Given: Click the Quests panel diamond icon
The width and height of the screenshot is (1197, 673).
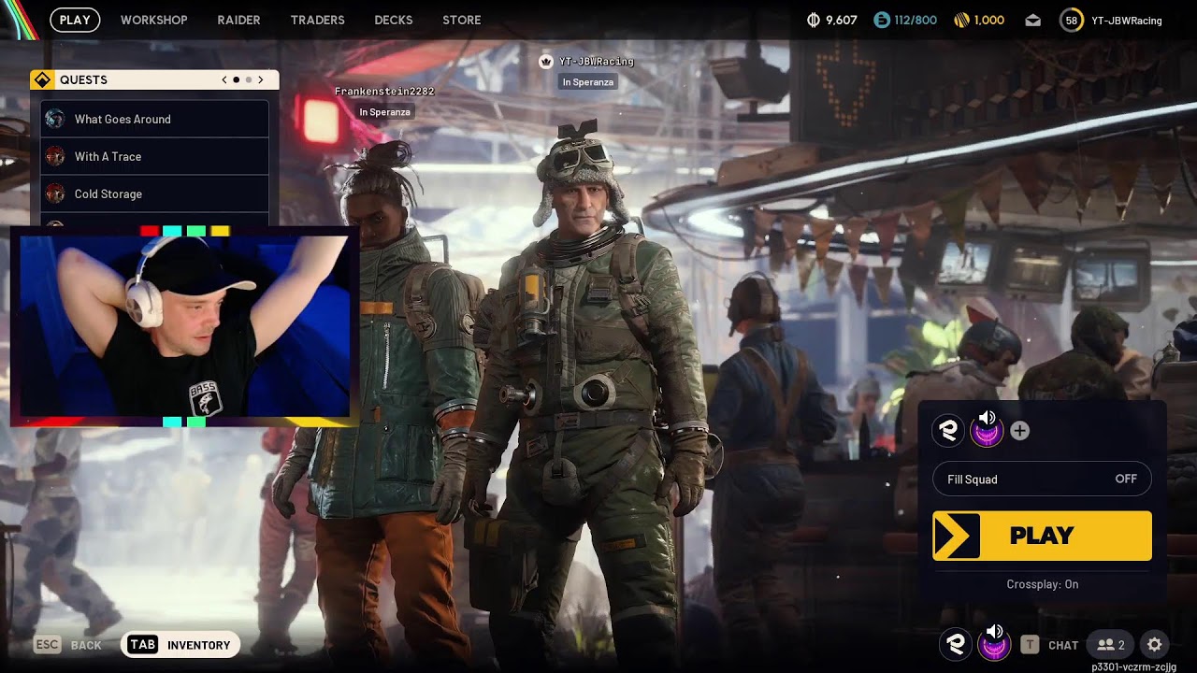Looking at the screenshot, I should [x=42, y=79].
